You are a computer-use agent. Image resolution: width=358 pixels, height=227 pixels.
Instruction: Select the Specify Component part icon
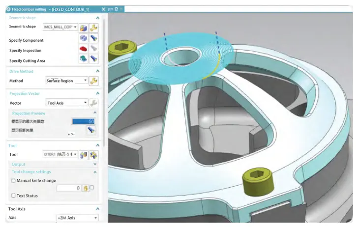tap(84, 38)
